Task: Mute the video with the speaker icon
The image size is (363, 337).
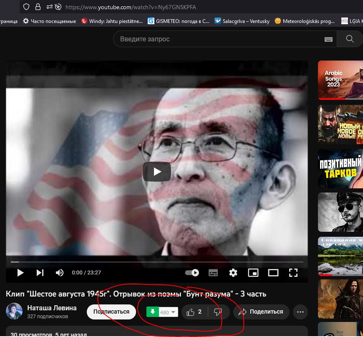Action: [x=60, y=273]
